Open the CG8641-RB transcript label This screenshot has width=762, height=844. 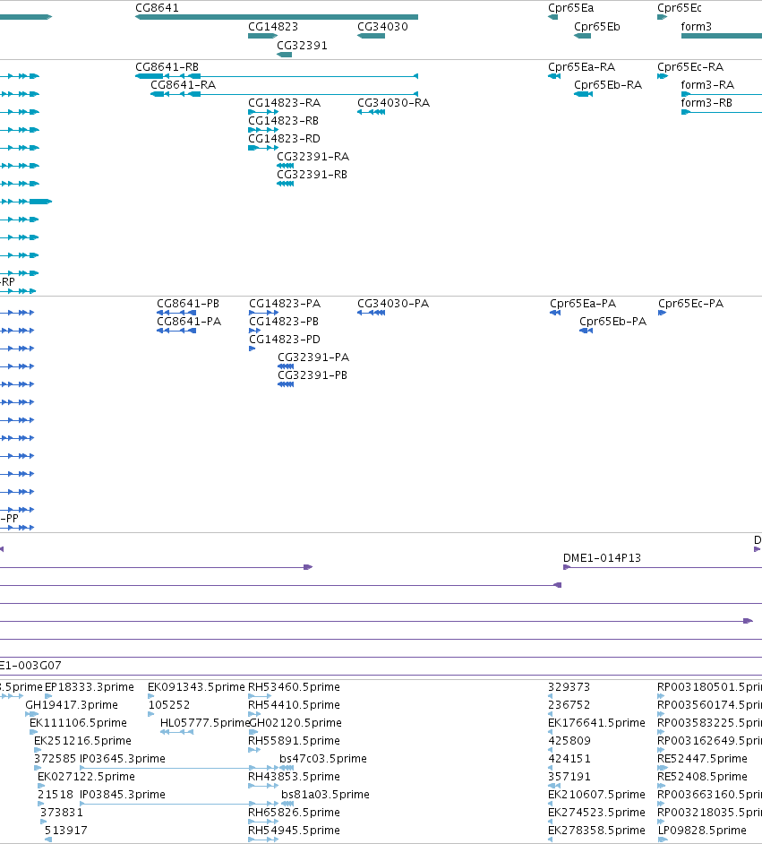(167, 67)
